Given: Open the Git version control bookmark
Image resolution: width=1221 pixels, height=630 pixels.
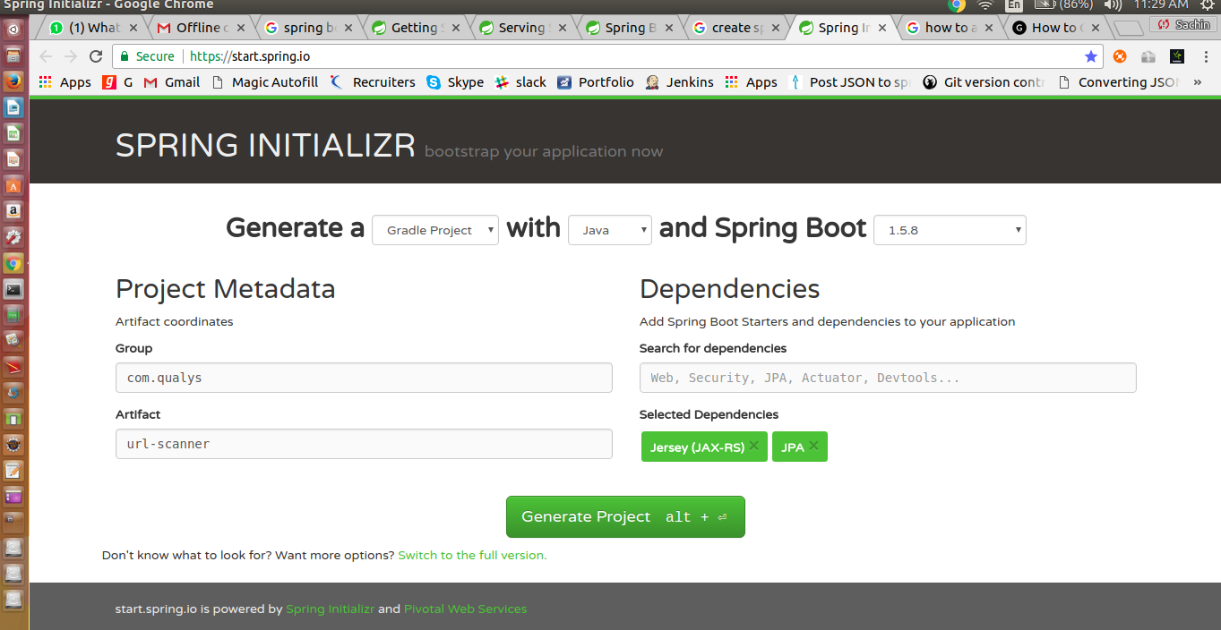Looking at the screenshot, I should [x=984, y=82].
